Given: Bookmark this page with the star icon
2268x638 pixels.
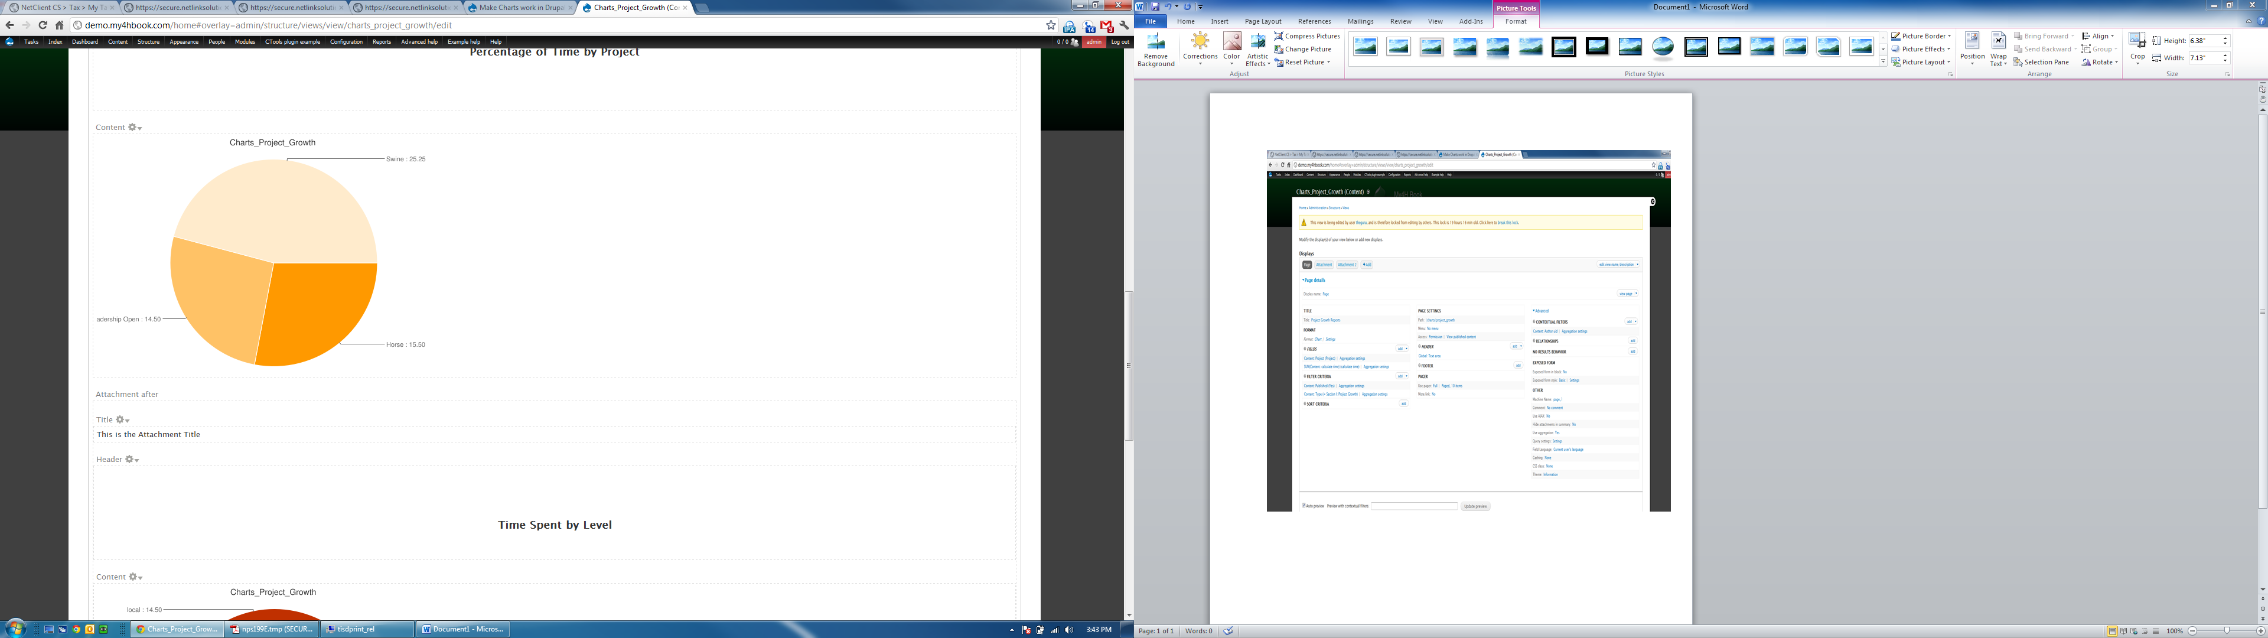Looking at the screenshot, I should click(x=1050, y=25).
